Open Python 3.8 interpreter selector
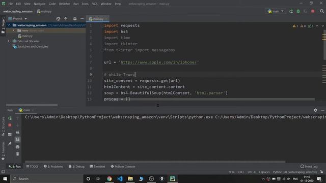Viewport: 326px width, 183px height. coord(295,172)
